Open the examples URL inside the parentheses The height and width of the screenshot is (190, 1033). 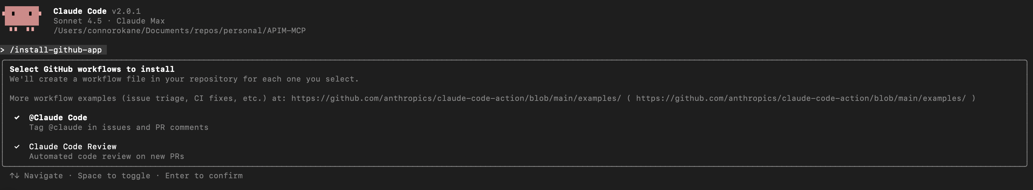(801, 98)
